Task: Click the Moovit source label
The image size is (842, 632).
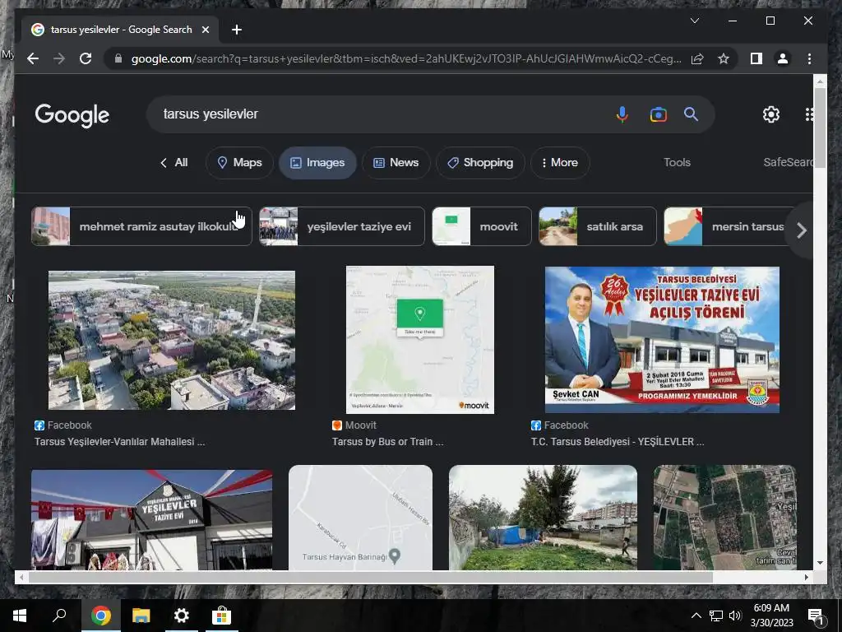Action: click(x=354, y=425)
